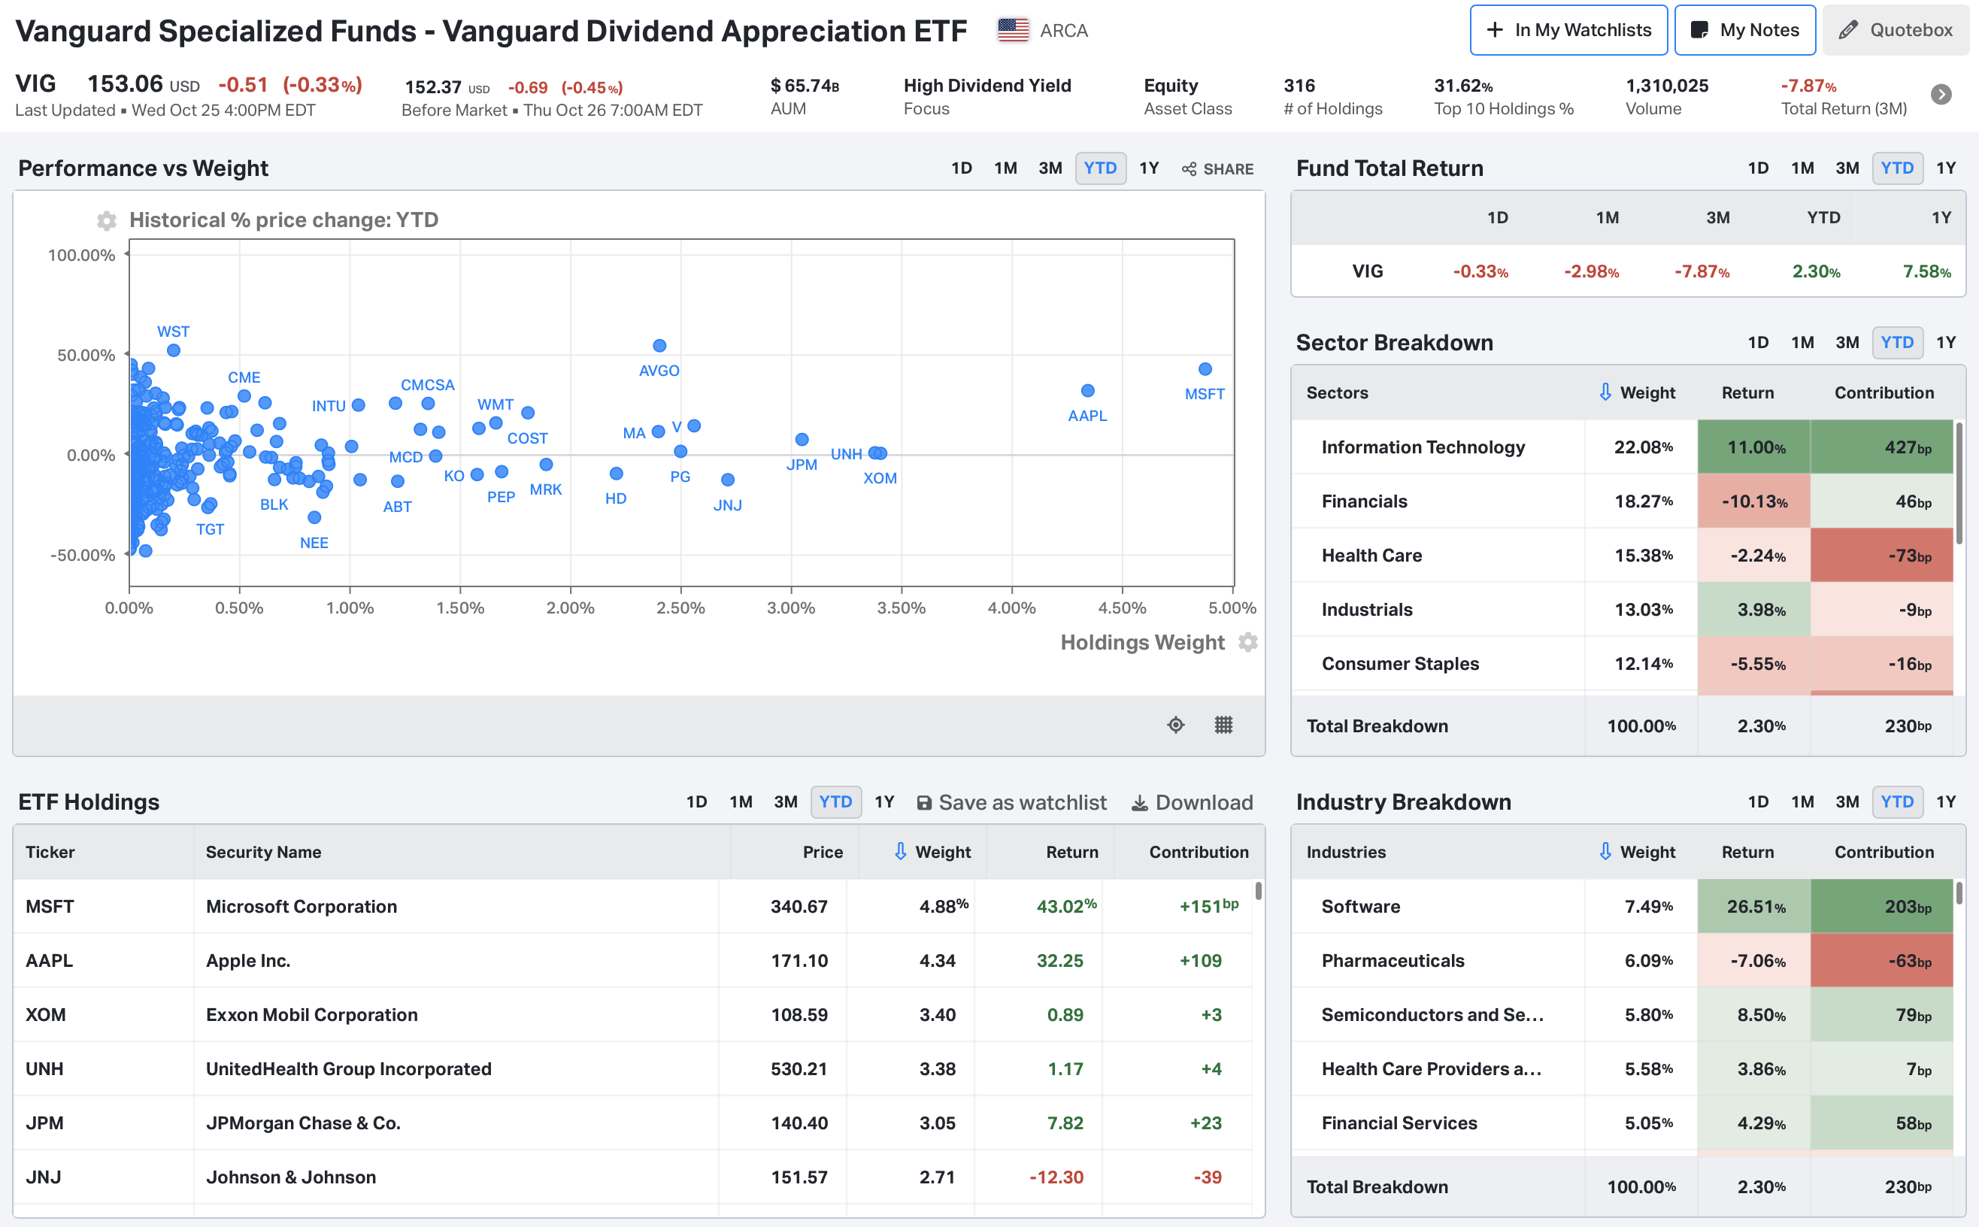Open the chart settings gear beside Historical % price change
The height and width of the screenshot is (1227, 1979).
click(106, 221)
